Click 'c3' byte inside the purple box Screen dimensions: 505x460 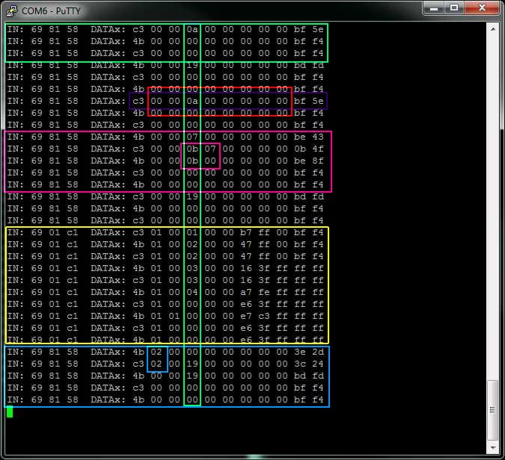click(x=138, y=101)
